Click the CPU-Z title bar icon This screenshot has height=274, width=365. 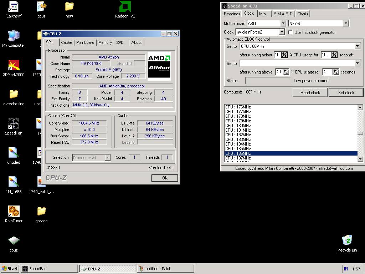(x=46, y=34)
